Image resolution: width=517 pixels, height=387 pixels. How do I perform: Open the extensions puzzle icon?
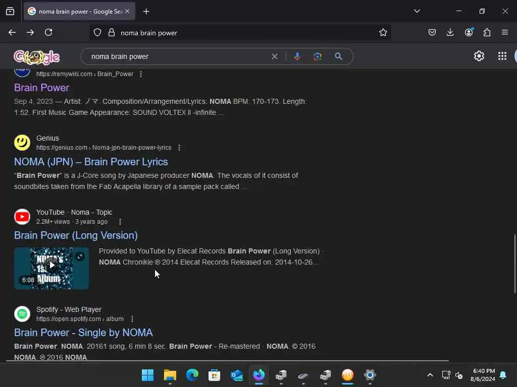click(487, 32)
